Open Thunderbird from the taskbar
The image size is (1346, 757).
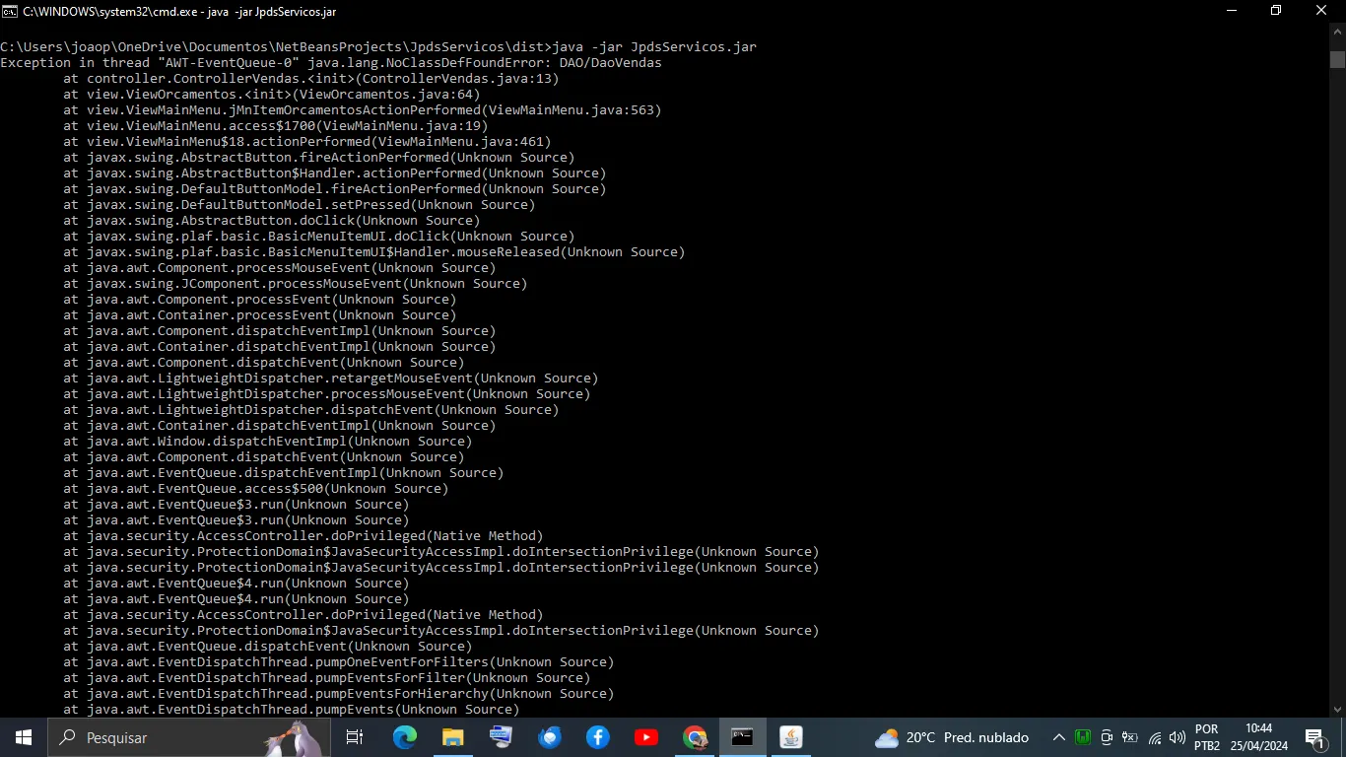click(x=549, y=737)
